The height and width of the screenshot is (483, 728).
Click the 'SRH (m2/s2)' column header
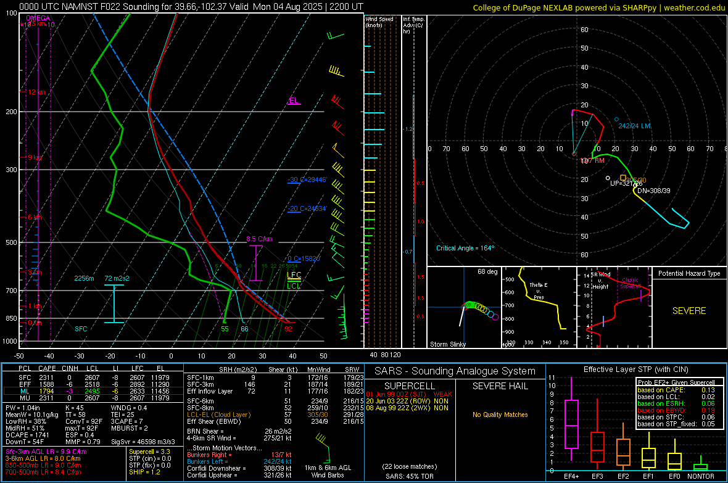click(x=238, y=369)
